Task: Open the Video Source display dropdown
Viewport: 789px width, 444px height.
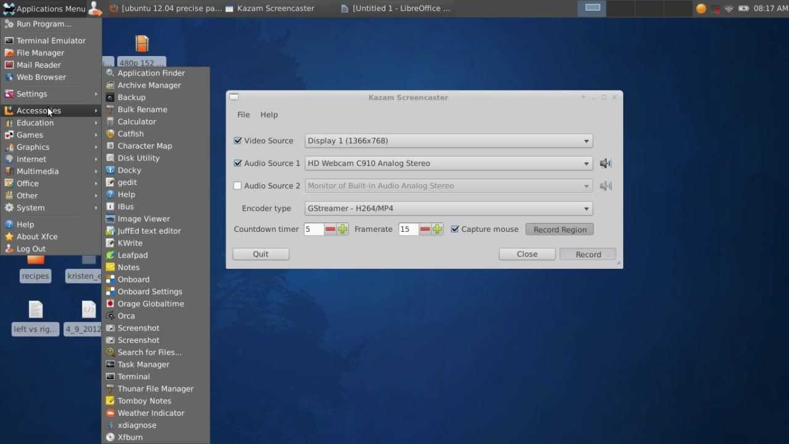Action: click(449, 141)
